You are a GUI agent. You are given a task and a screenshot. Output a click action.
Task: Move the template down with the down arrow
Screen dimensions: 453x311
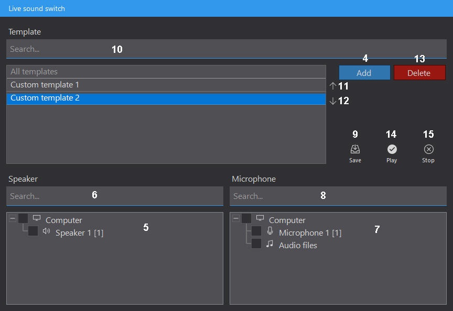[333, 101]
